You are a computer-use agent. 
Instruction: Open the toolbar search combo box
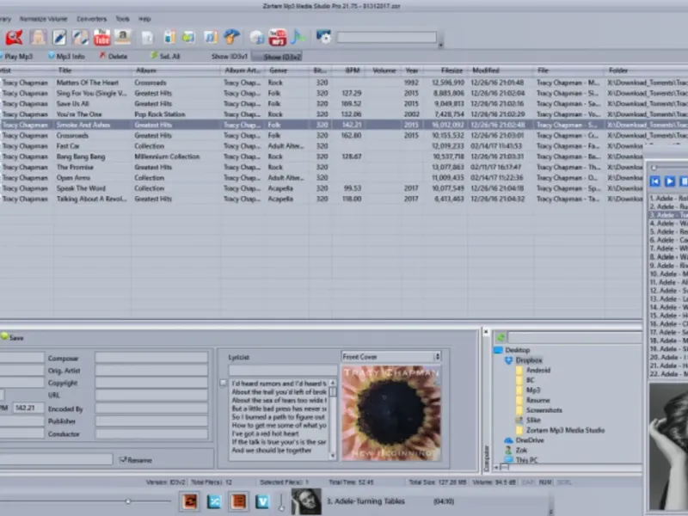click(x=386, y=38)
